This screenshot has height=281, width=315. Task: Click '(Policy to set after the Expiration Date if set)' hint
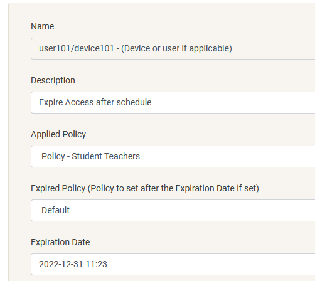[173, 188]
